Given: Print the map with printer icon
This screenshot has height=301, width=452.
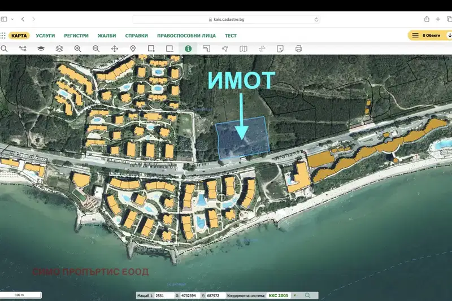Looking at the screenshot, I should coord(299,49).
